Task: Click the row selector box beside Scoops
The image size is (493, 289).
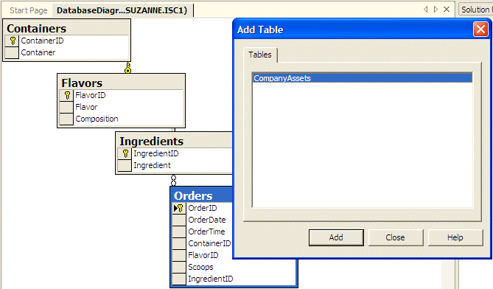Action: pos(179,267)
